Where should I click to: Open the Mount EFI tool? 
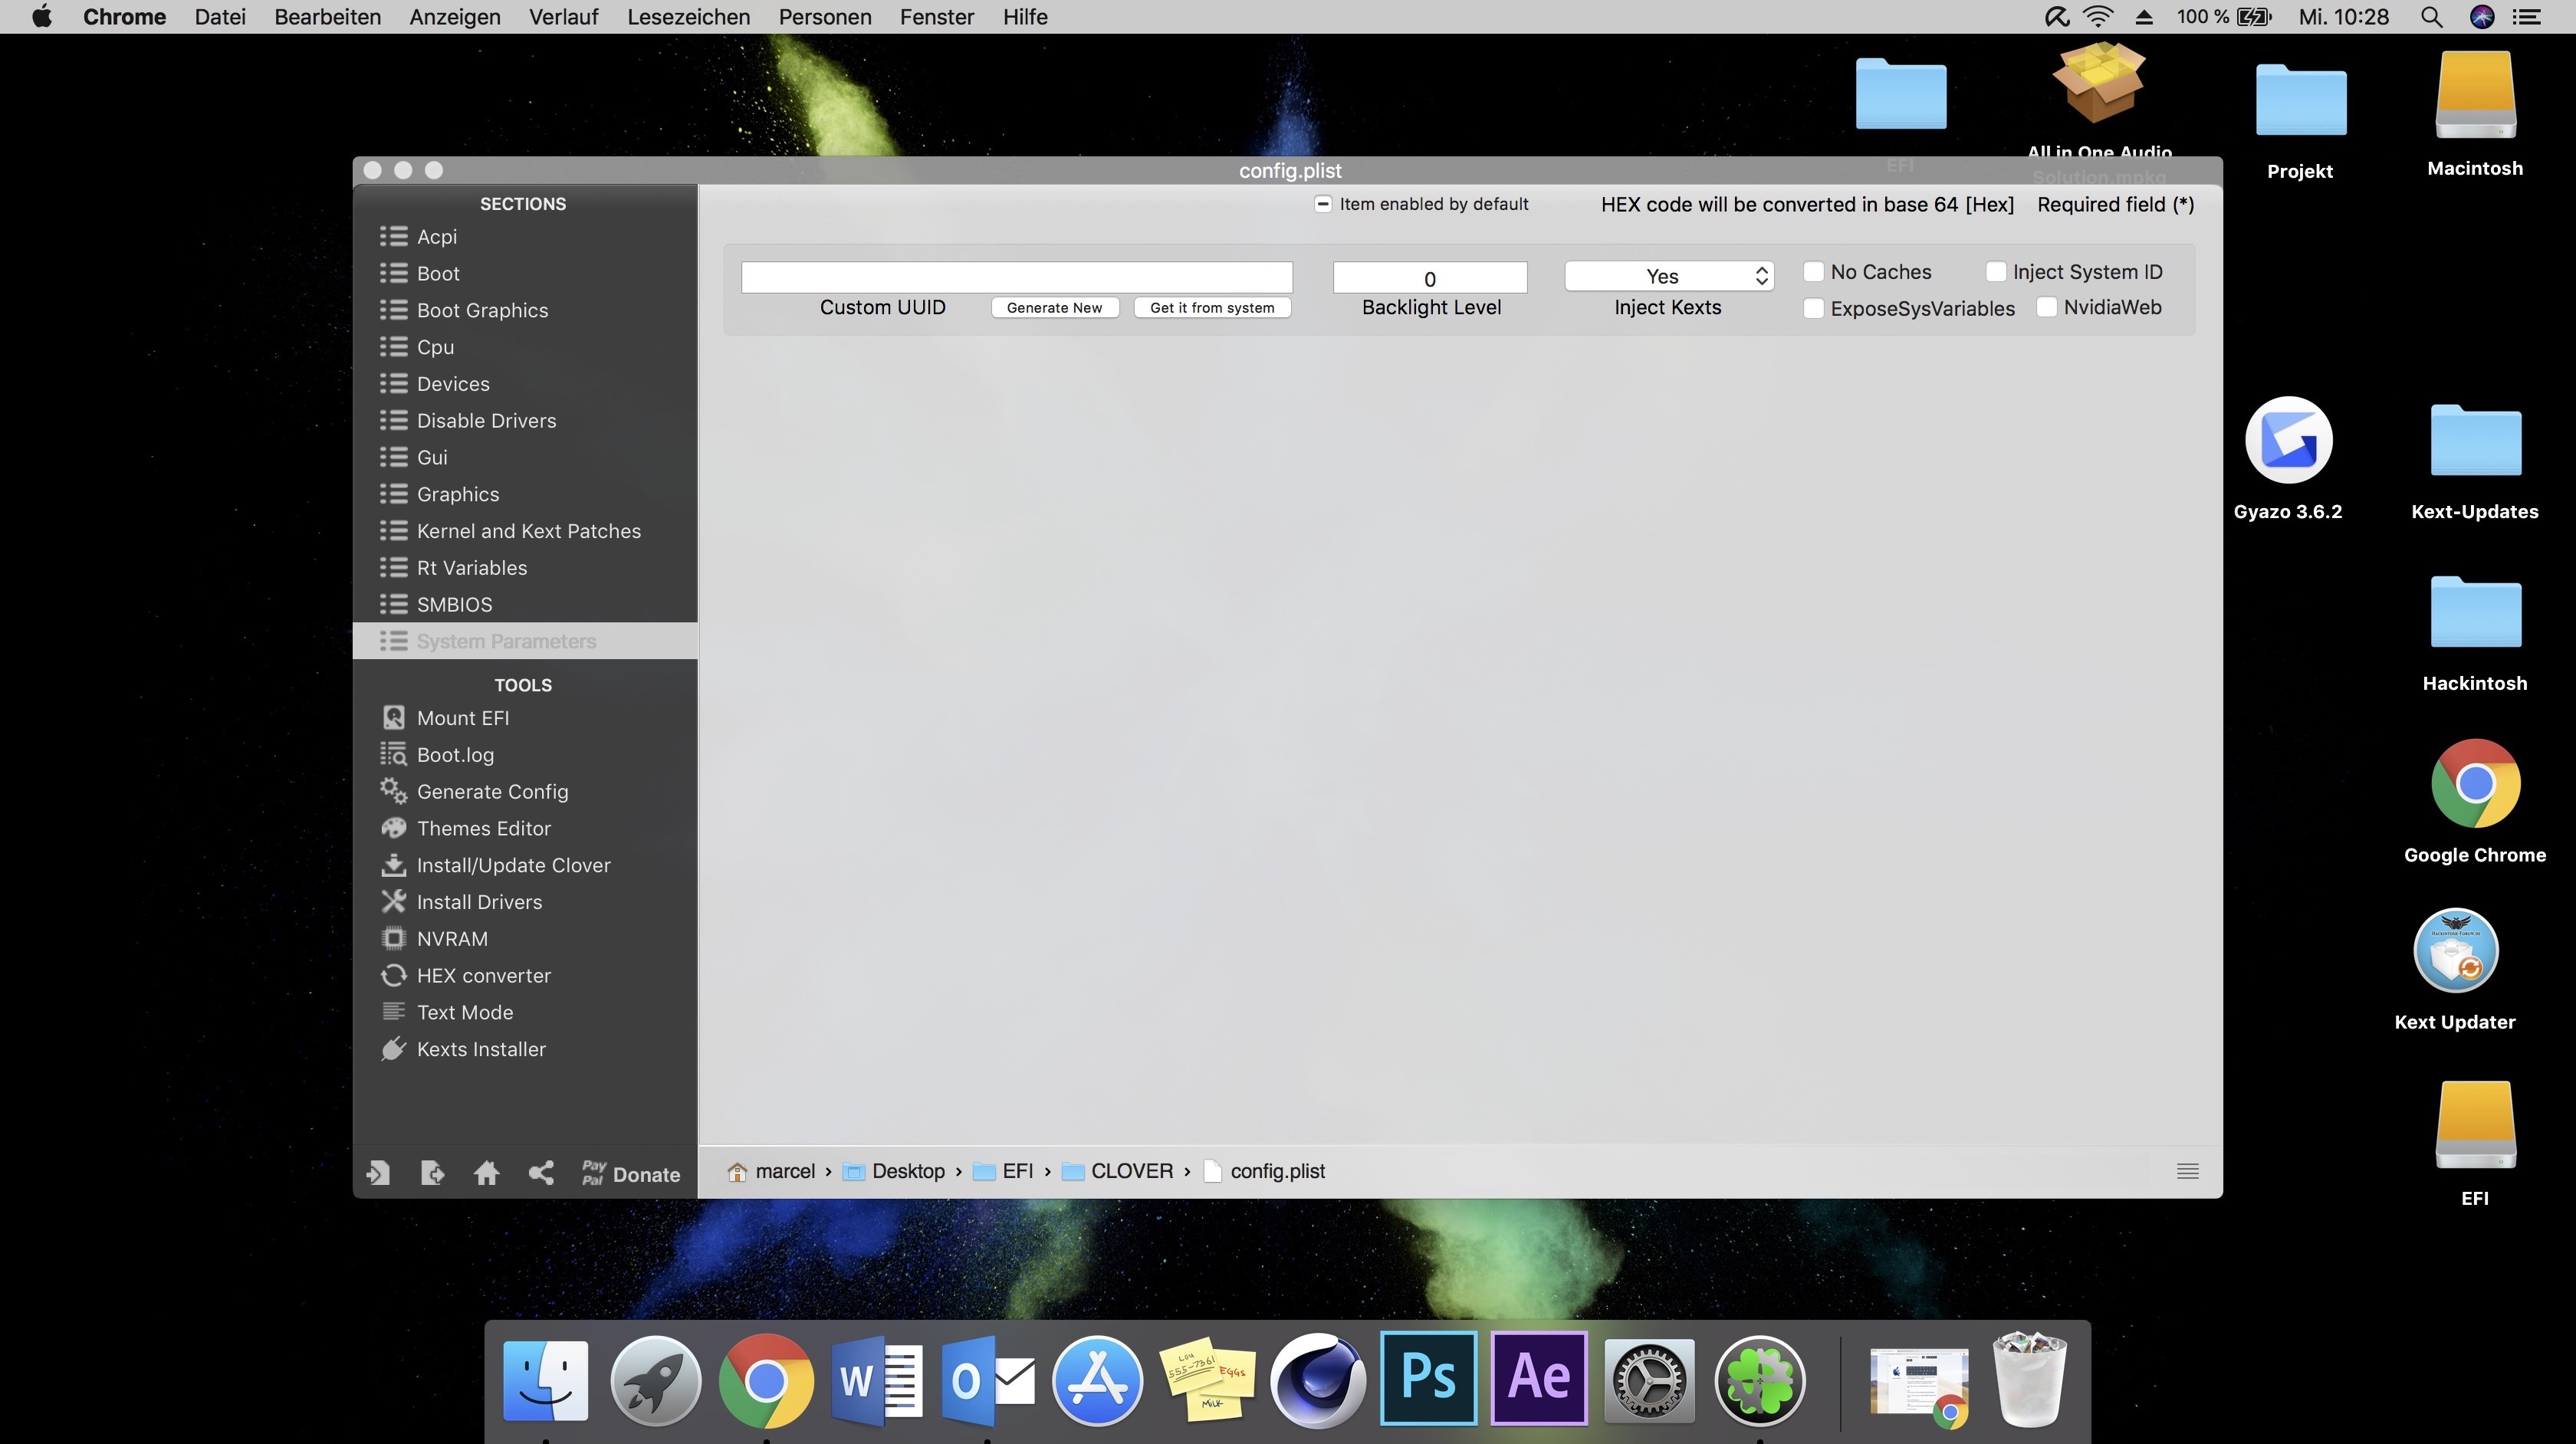pyautogui.click(x=462, y=718)
